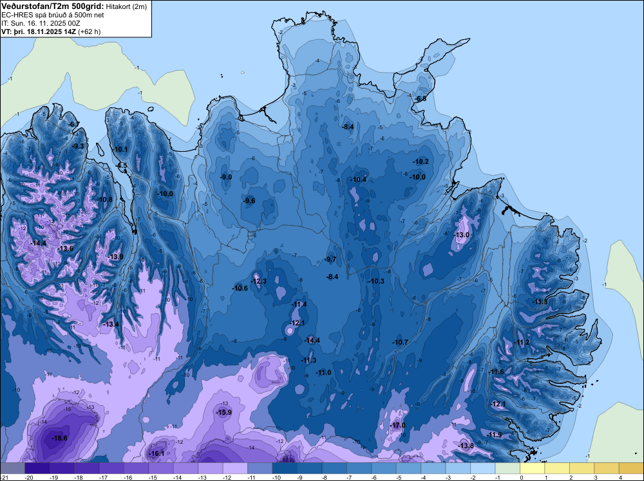Click the -13.9 temperature label
This screenshot has width=644, height=481.
coord(116,257)
